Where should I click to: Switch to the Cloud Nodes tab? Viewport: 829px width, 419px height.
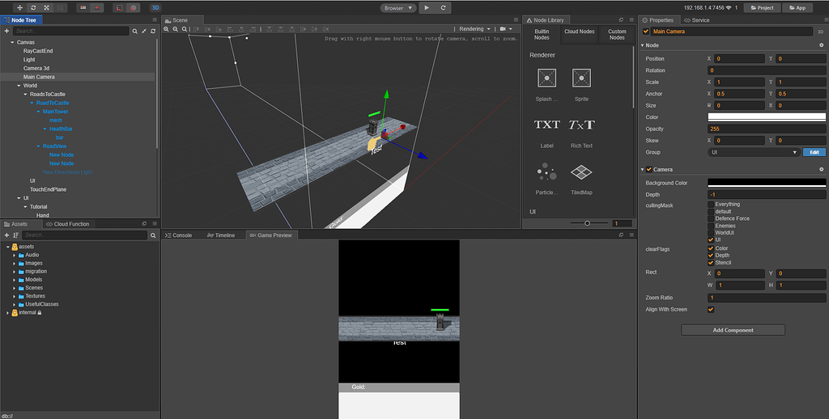[580, 32]
